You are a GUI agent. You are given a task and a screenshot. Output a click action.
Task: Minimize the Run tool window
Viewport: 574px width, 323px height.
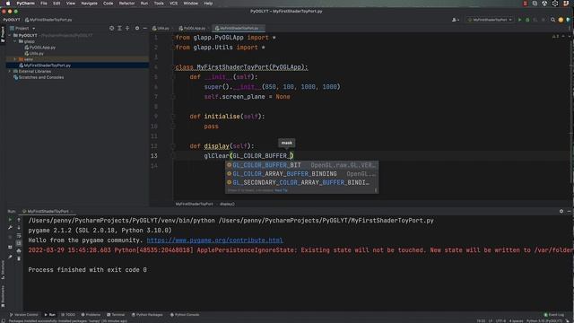tap(569, 212)
